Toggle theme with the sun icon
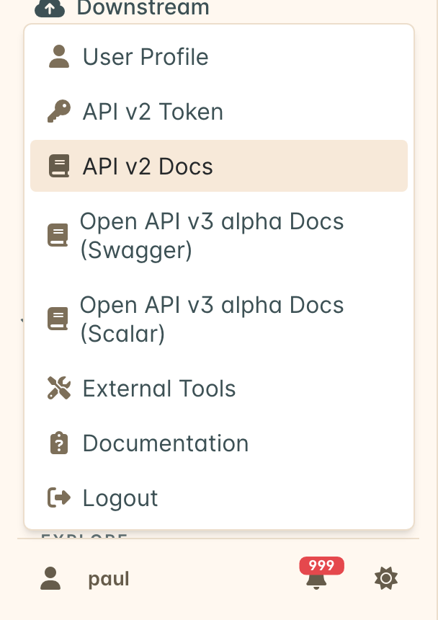This screenshot has height=620, width=438. coord(386,578)
